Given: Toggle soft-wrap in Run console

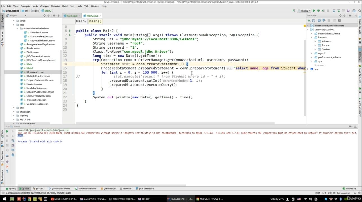Looking at the screenshot, I should (13, 141).
